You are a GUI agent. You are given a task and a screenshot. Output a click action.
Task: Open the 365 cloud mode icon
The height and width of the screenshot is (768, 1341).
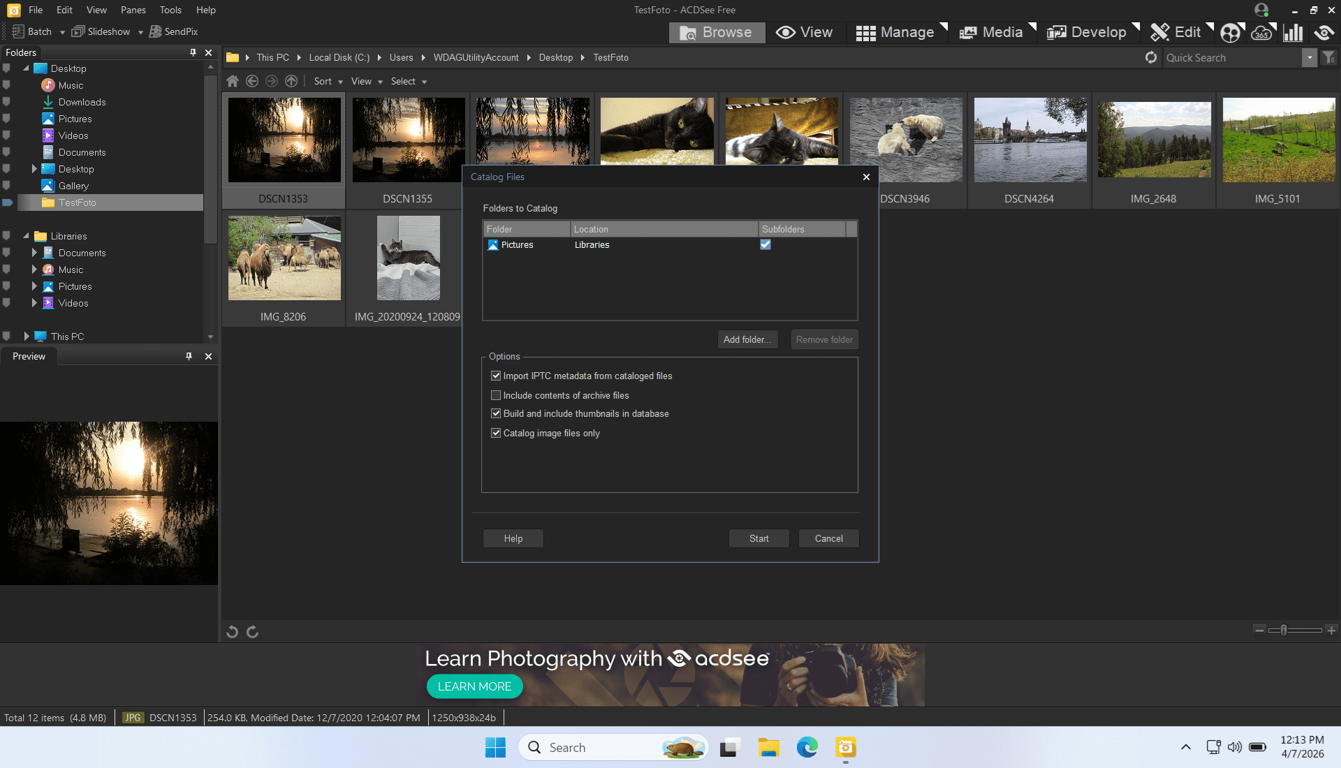click(1261, 32)
